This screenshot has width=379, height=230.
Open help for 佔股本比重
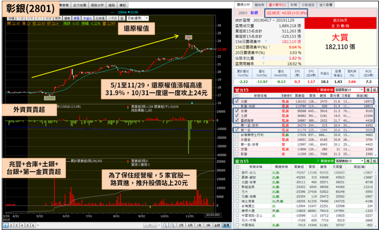[263, 58]
